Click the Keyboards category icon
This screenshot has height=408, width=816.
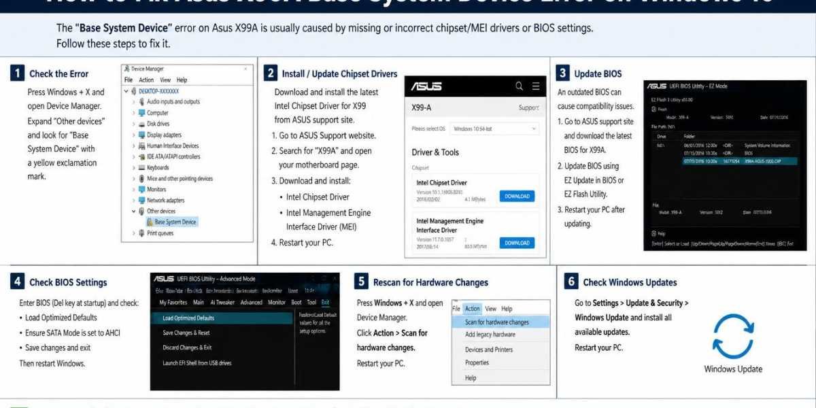click(x=142, y=167)
